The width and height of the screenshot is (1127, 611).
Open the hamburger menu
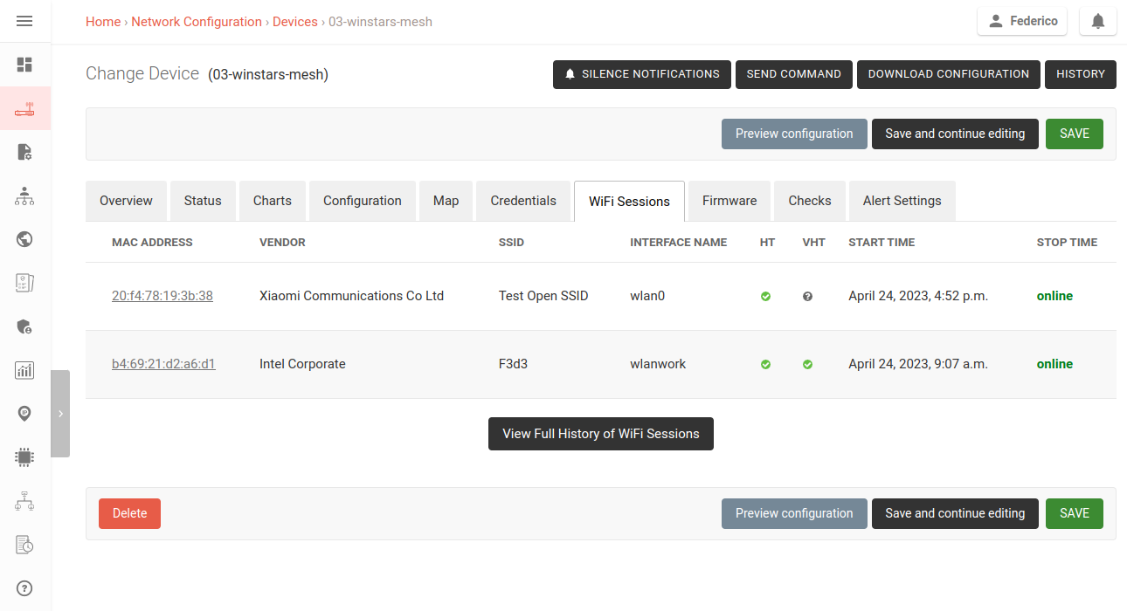coord(24,21)
